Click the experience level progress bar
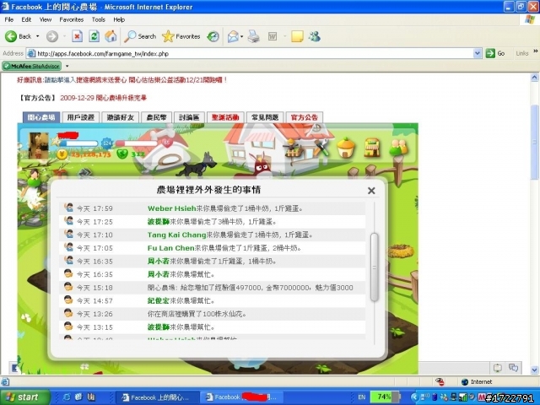The image size is (540, 405). pyautogui.click(x=80, y=143)
